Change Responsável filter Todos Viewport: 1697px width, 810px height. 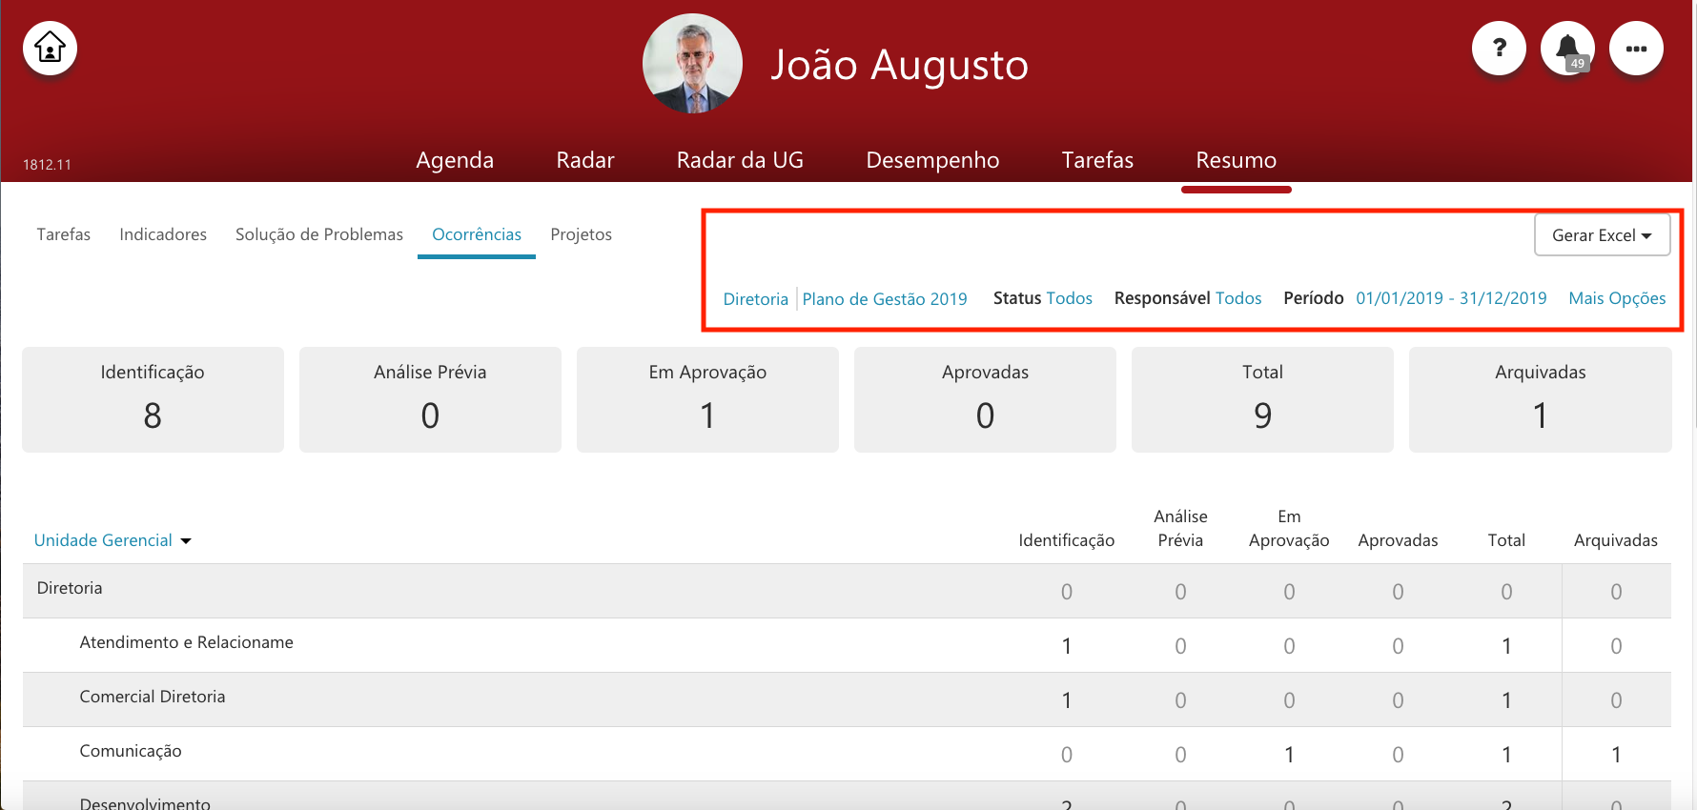coord(1238,298)
